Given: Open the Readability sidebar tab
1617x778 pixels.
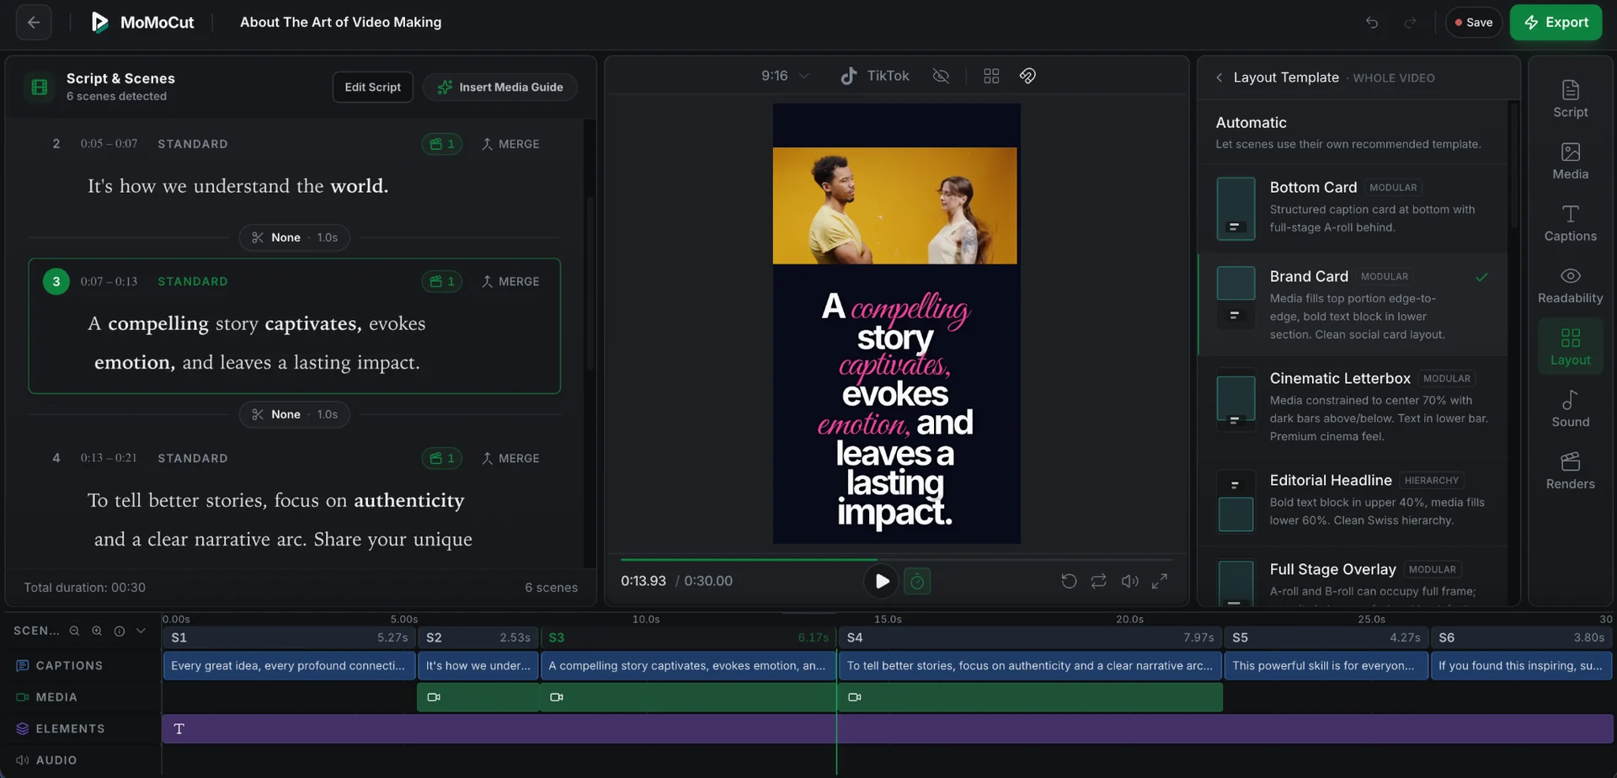Looking at the screenshot, I should point(1570,285).
